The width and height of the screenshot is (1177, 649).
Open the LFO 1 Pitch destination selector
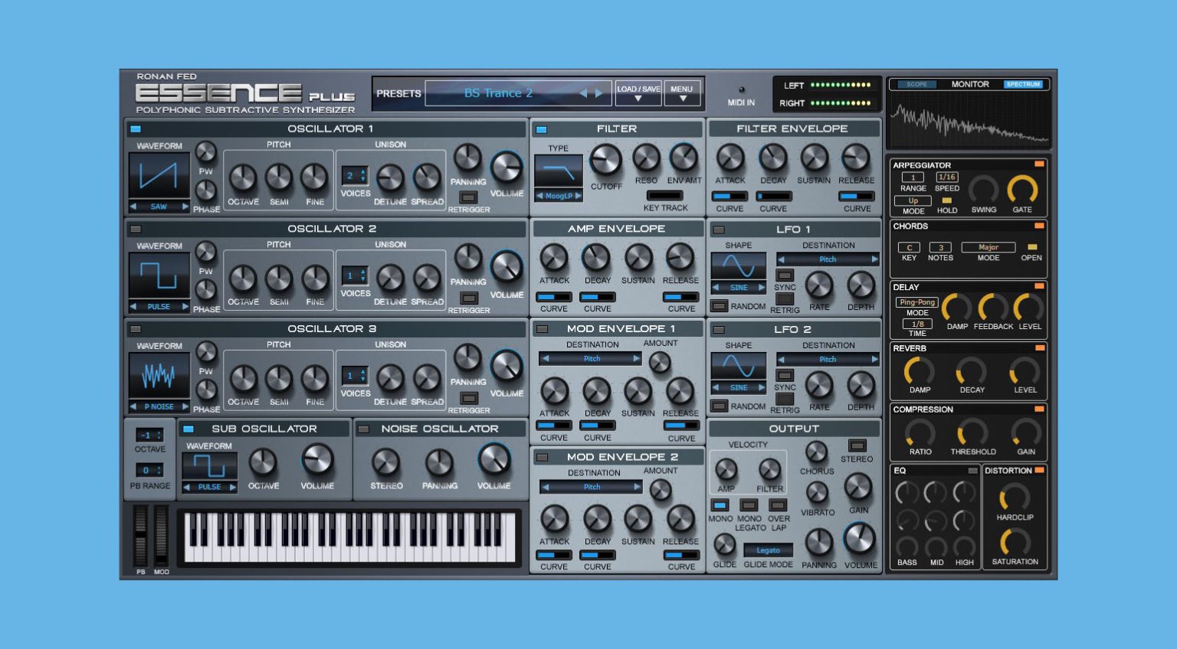tap(828, 259)
